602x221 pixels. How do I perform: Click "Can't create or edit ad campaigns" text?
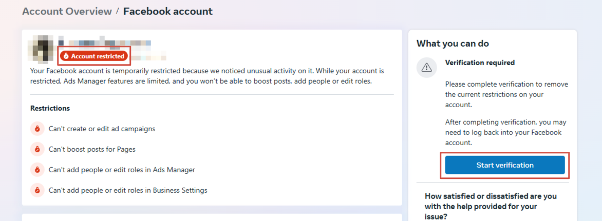102,129
